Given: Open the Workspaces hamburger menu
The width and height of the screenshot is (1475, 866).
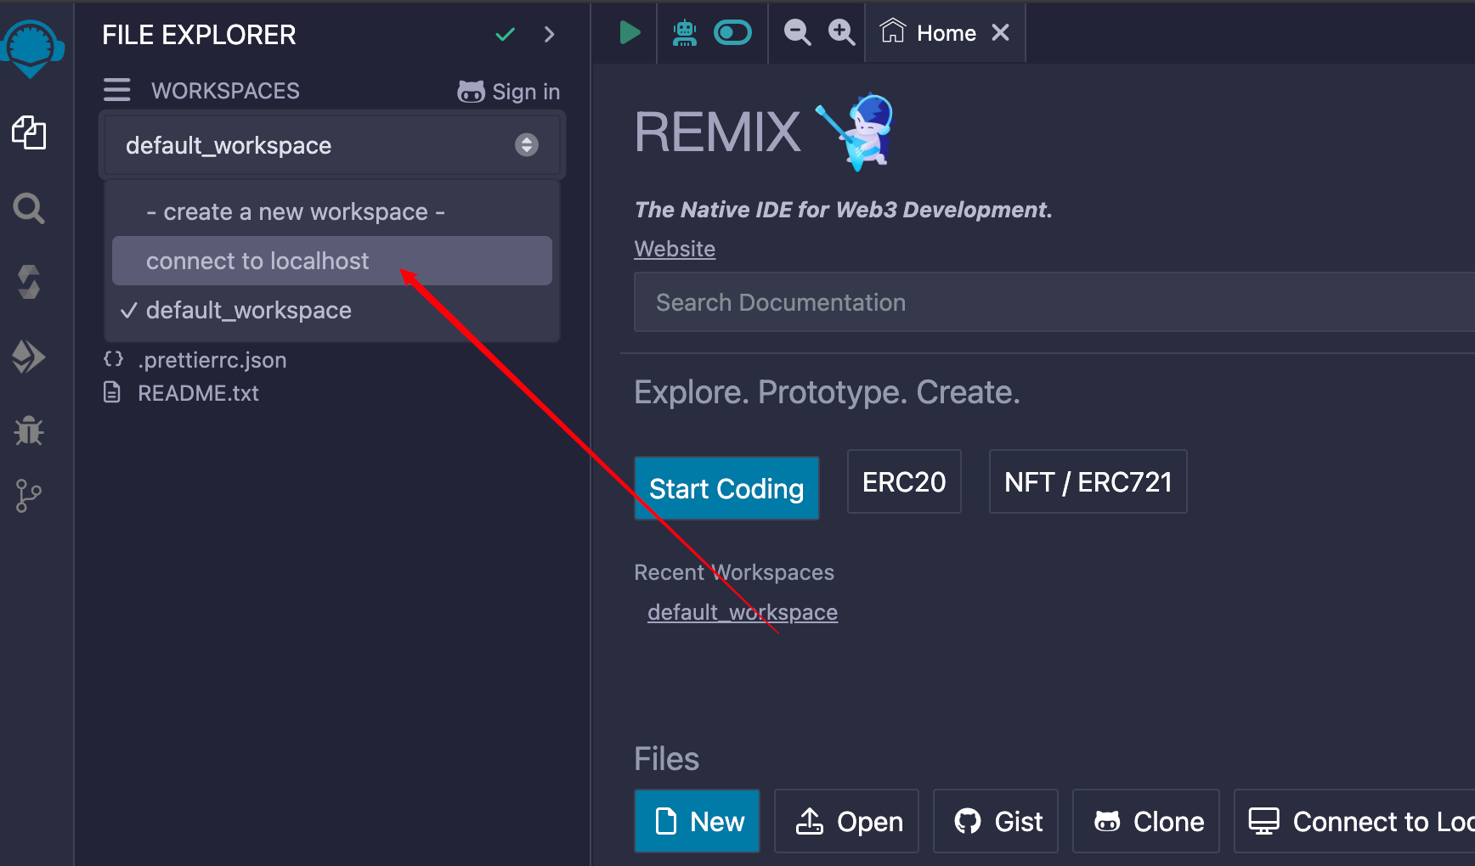Looking at the screenshot, I should click(x=116, y=90).
